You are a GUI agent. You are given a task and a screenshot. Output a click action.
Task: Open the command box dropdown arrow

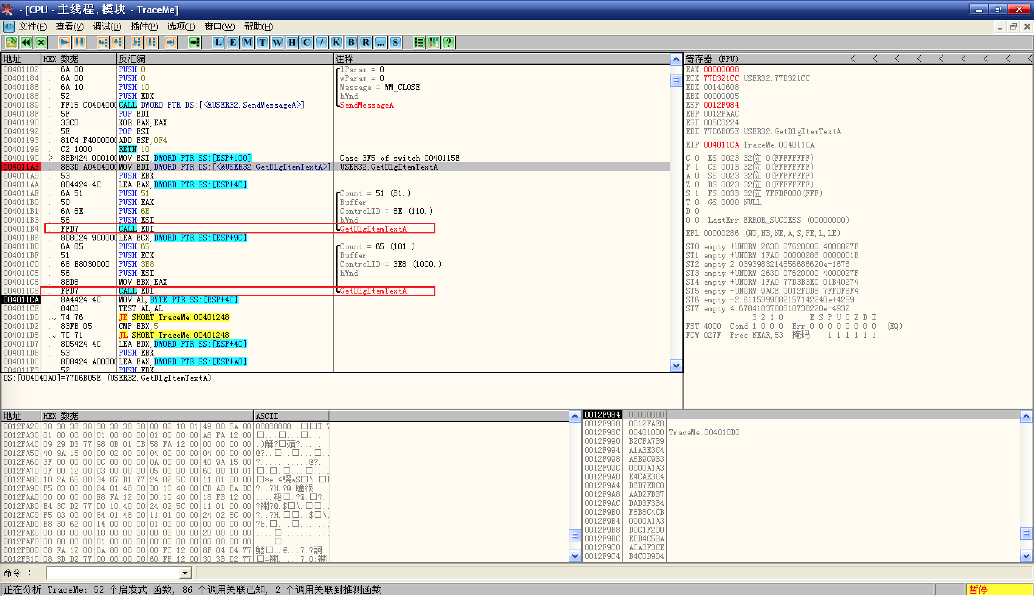[185, 573]
